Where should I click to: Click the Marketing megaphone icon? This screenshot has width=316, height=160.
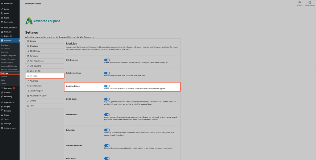[2, 97]
